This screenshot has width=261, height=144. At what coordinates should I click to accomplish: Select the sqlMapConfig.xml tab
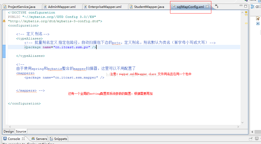(190, 7)
